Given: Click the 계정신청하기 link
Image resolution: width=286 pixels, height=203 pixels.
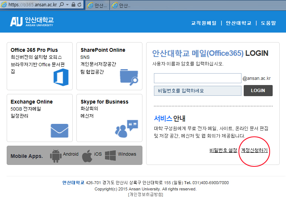Looking at the screenshot, I should tap(254, 150).
